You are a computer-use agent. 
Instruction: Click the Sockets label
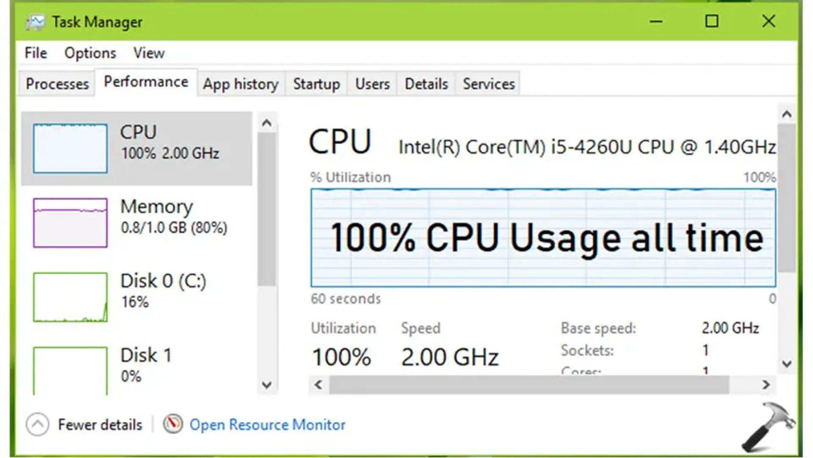(587, 350)
